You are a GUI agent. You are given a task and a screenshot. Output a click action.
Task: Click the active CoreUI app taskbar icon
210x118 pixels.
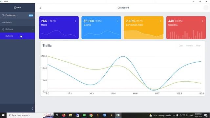click(x=118, y=115)
